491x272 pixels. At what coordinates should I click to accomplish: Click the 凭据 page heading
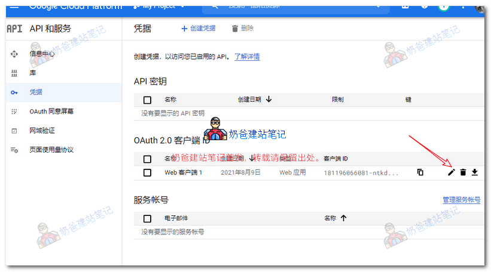[142, 29]
